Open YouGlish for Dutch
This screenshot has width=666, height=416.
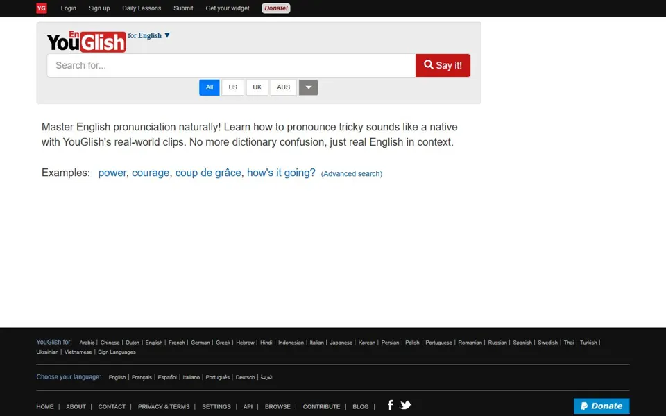pos(133,343)
